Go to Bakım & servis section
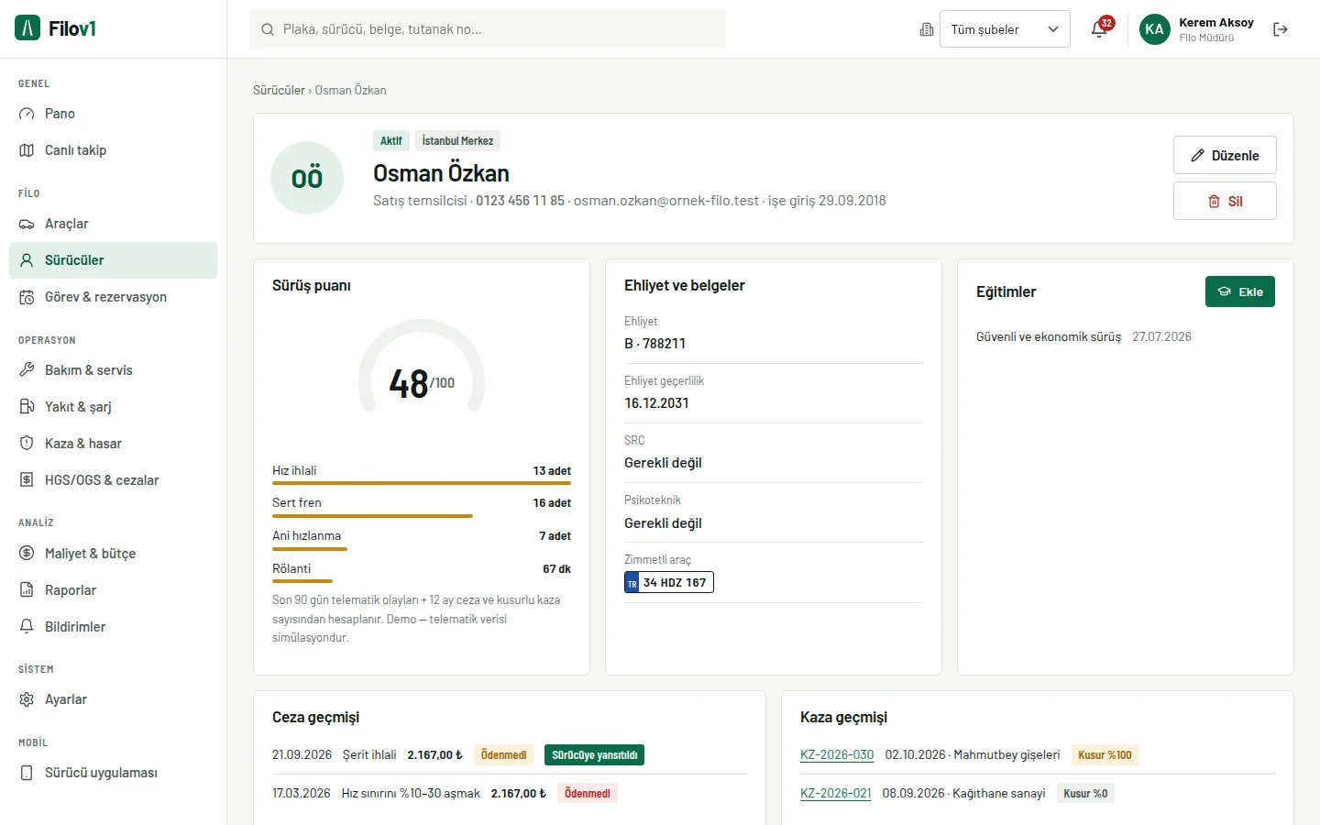The width and height of the screenshot is (1320, 825). click(113, 370)
